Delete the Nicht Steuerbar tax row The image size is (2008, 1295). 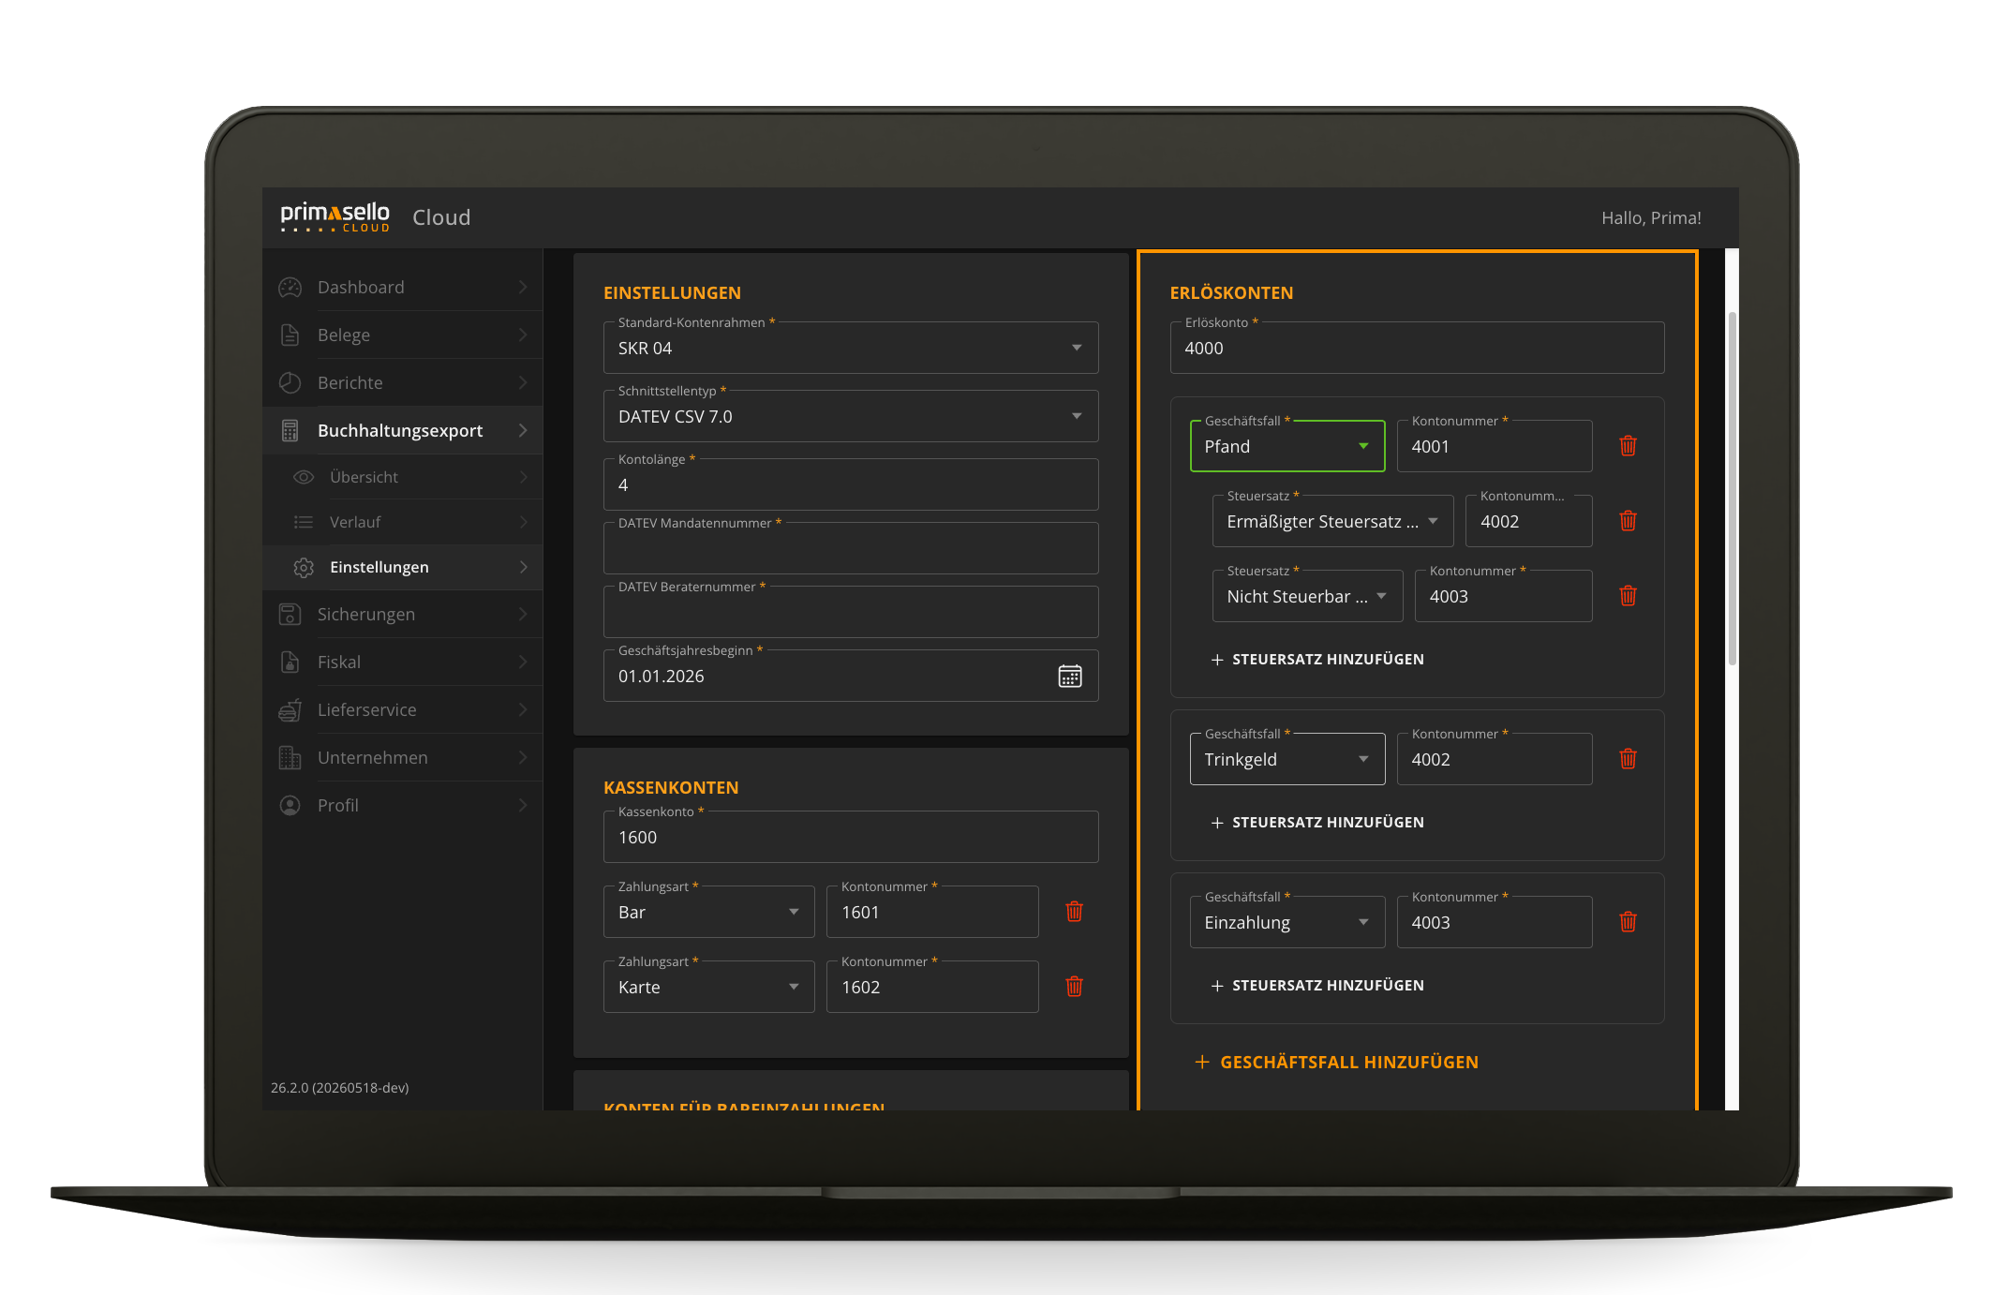point(1629,596)
